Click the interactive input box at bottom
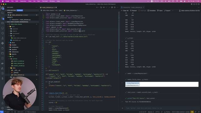The height and width of the screenshot is (113, 201). click(162, 108)
